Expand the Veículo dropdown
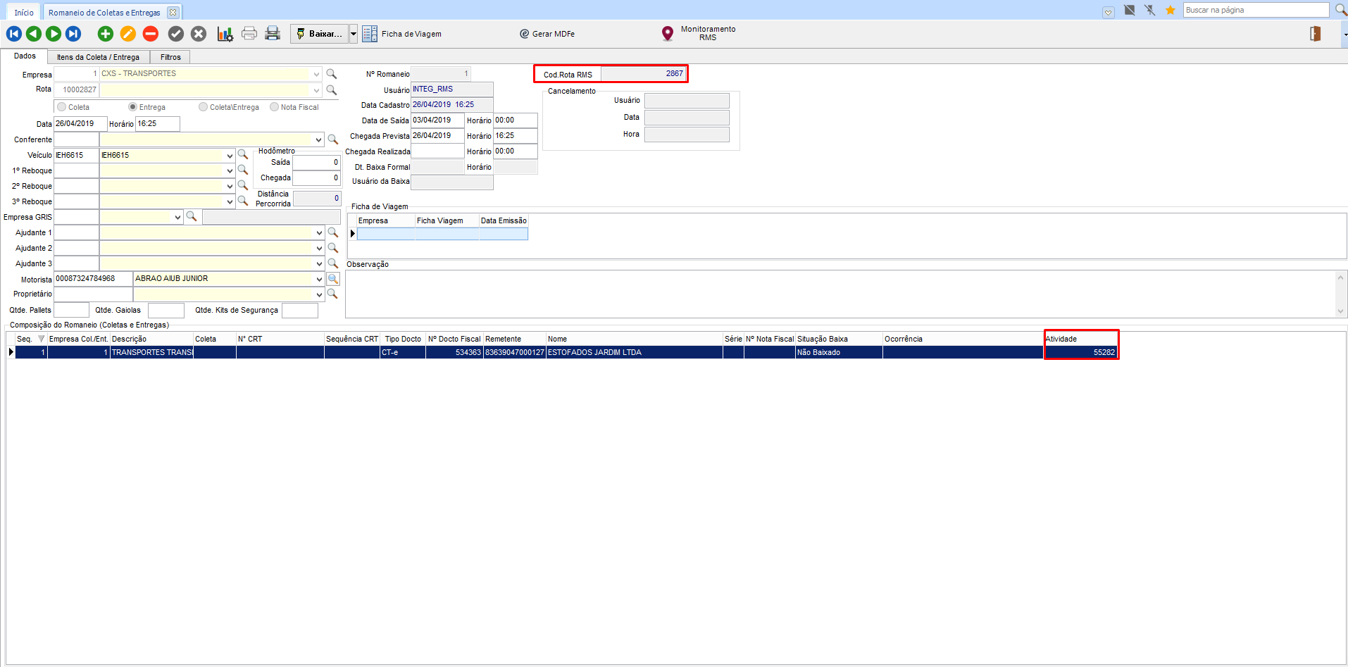The image size is (1348, 667). point(230,155)
